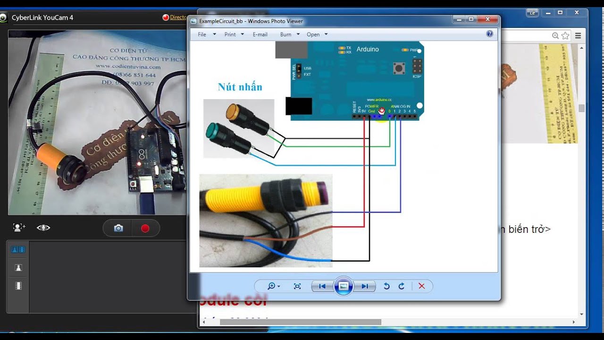604x340 pixels.
Task: Click the 'CyberLink YouCam 4' title text
Action: (42, 18)
